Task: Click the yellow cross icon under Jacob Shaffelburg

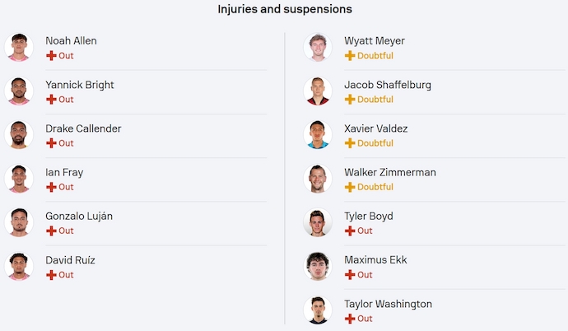Action: 350,99
